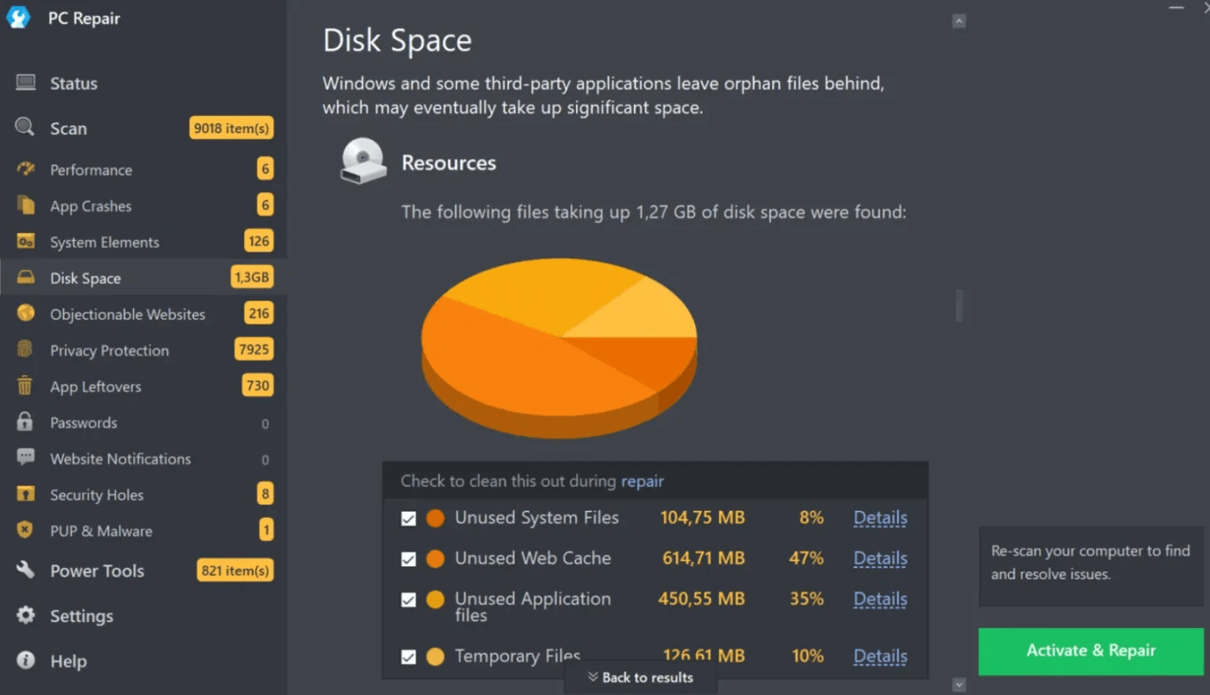Click the orange Temporary Files color dot

435,656
